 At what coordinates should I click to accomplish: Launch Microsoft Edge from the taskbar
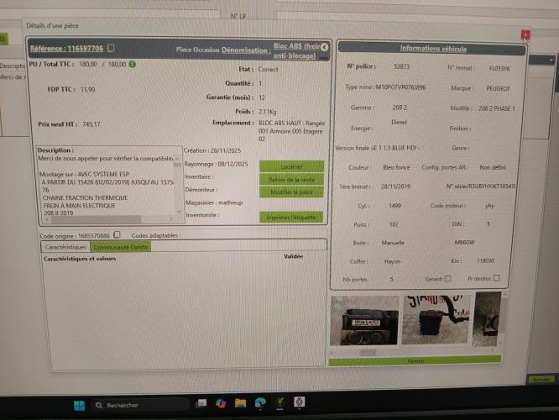tap(259, 406)
